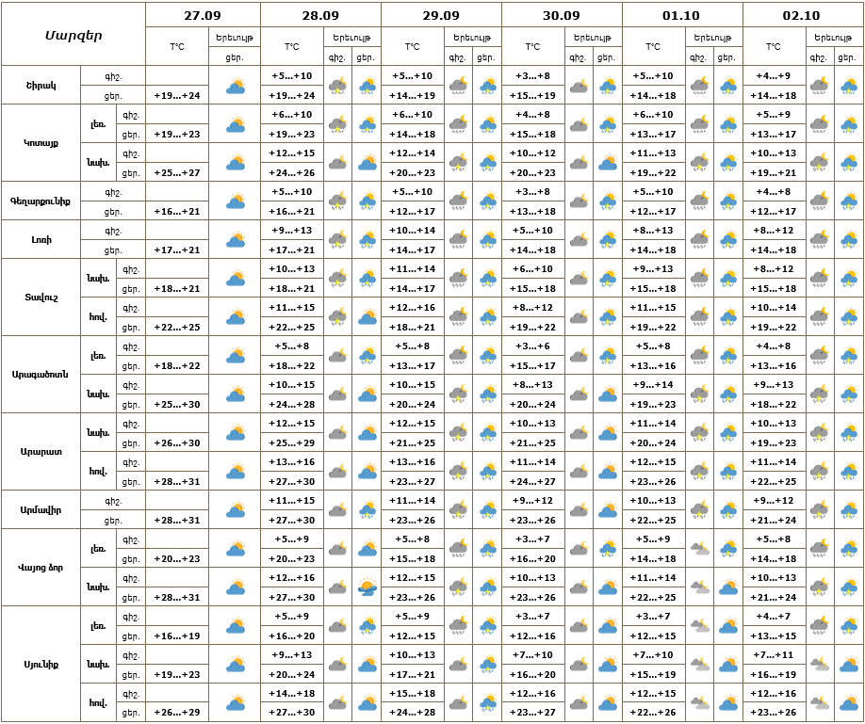865x724 pixels.
Task: Click Արարատ հով. night icon for 02.10
Action: click(819, 473)
